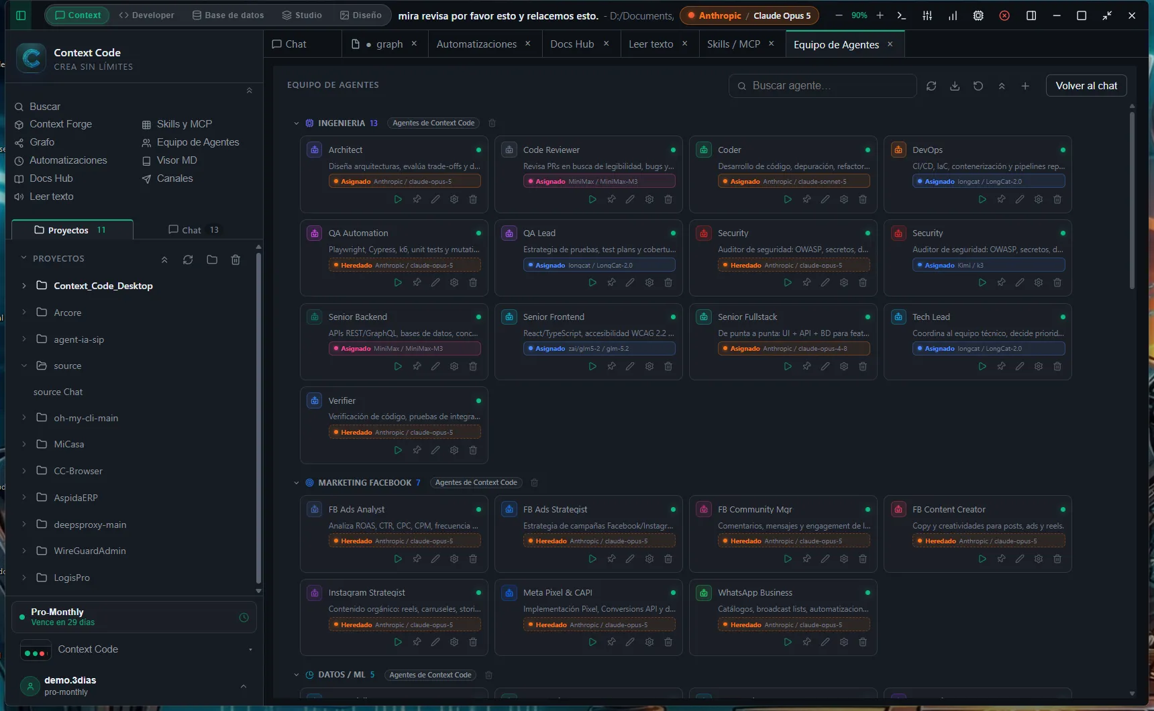
Task: Click the Volver al chat button
Action: click(1086, 86)
